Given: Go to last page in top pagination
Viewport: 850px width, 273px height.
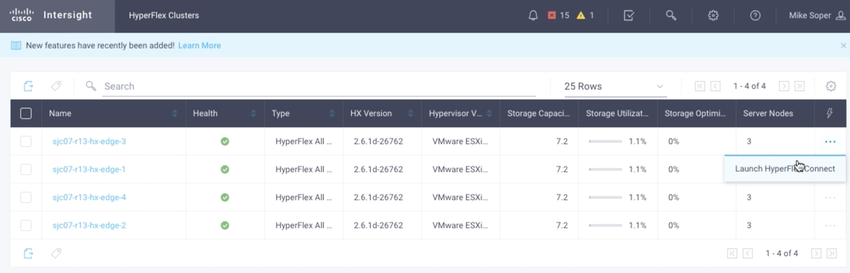Looking at the screenshot, I should pyautogui.click(x=799, y=86).
